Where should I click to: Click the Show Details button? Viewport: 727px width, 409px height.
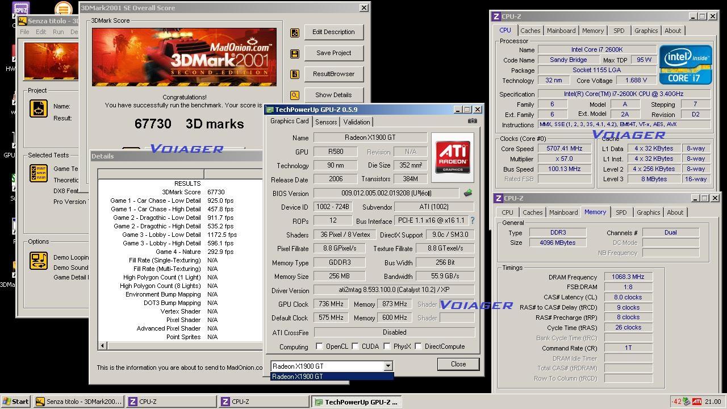(x=333, y=95)
